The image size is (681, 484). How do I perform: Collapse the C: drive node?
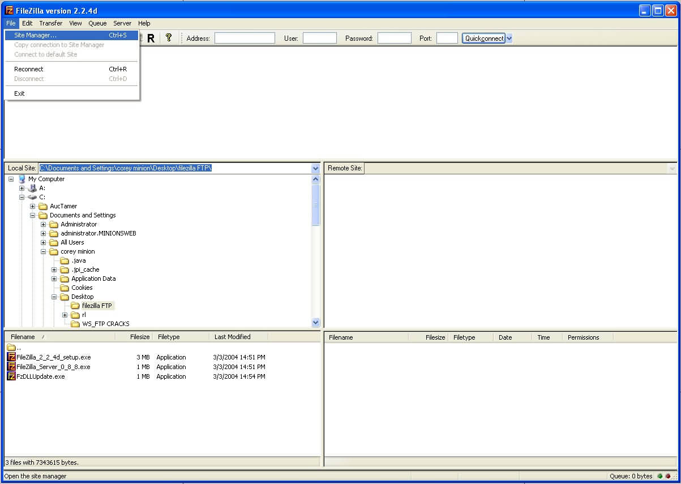22,197
